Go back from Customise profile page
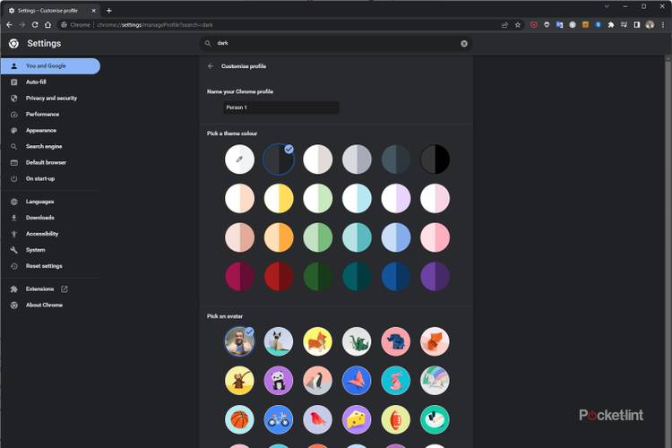Viewport: 672px width, 448px height. coord(211,66)
